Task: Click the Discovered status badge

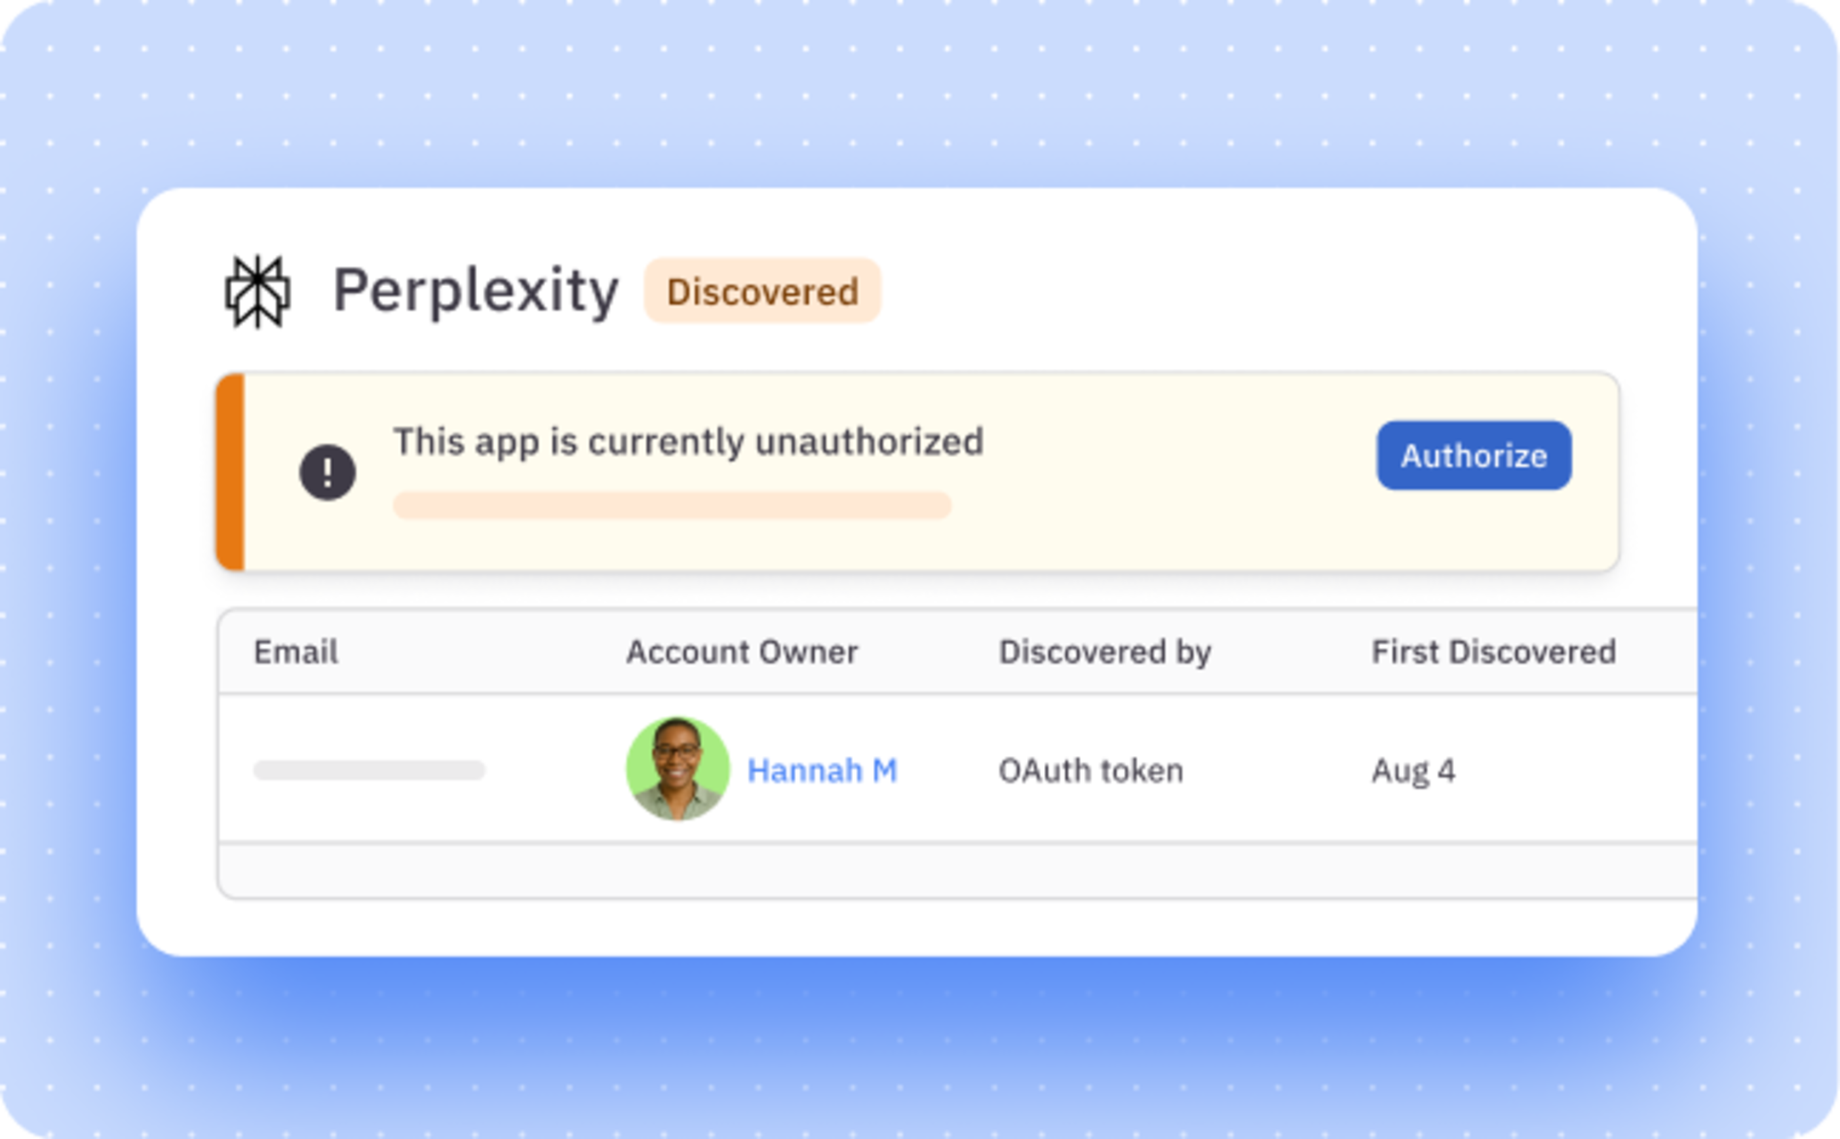Action: click(x=763, y=291)
